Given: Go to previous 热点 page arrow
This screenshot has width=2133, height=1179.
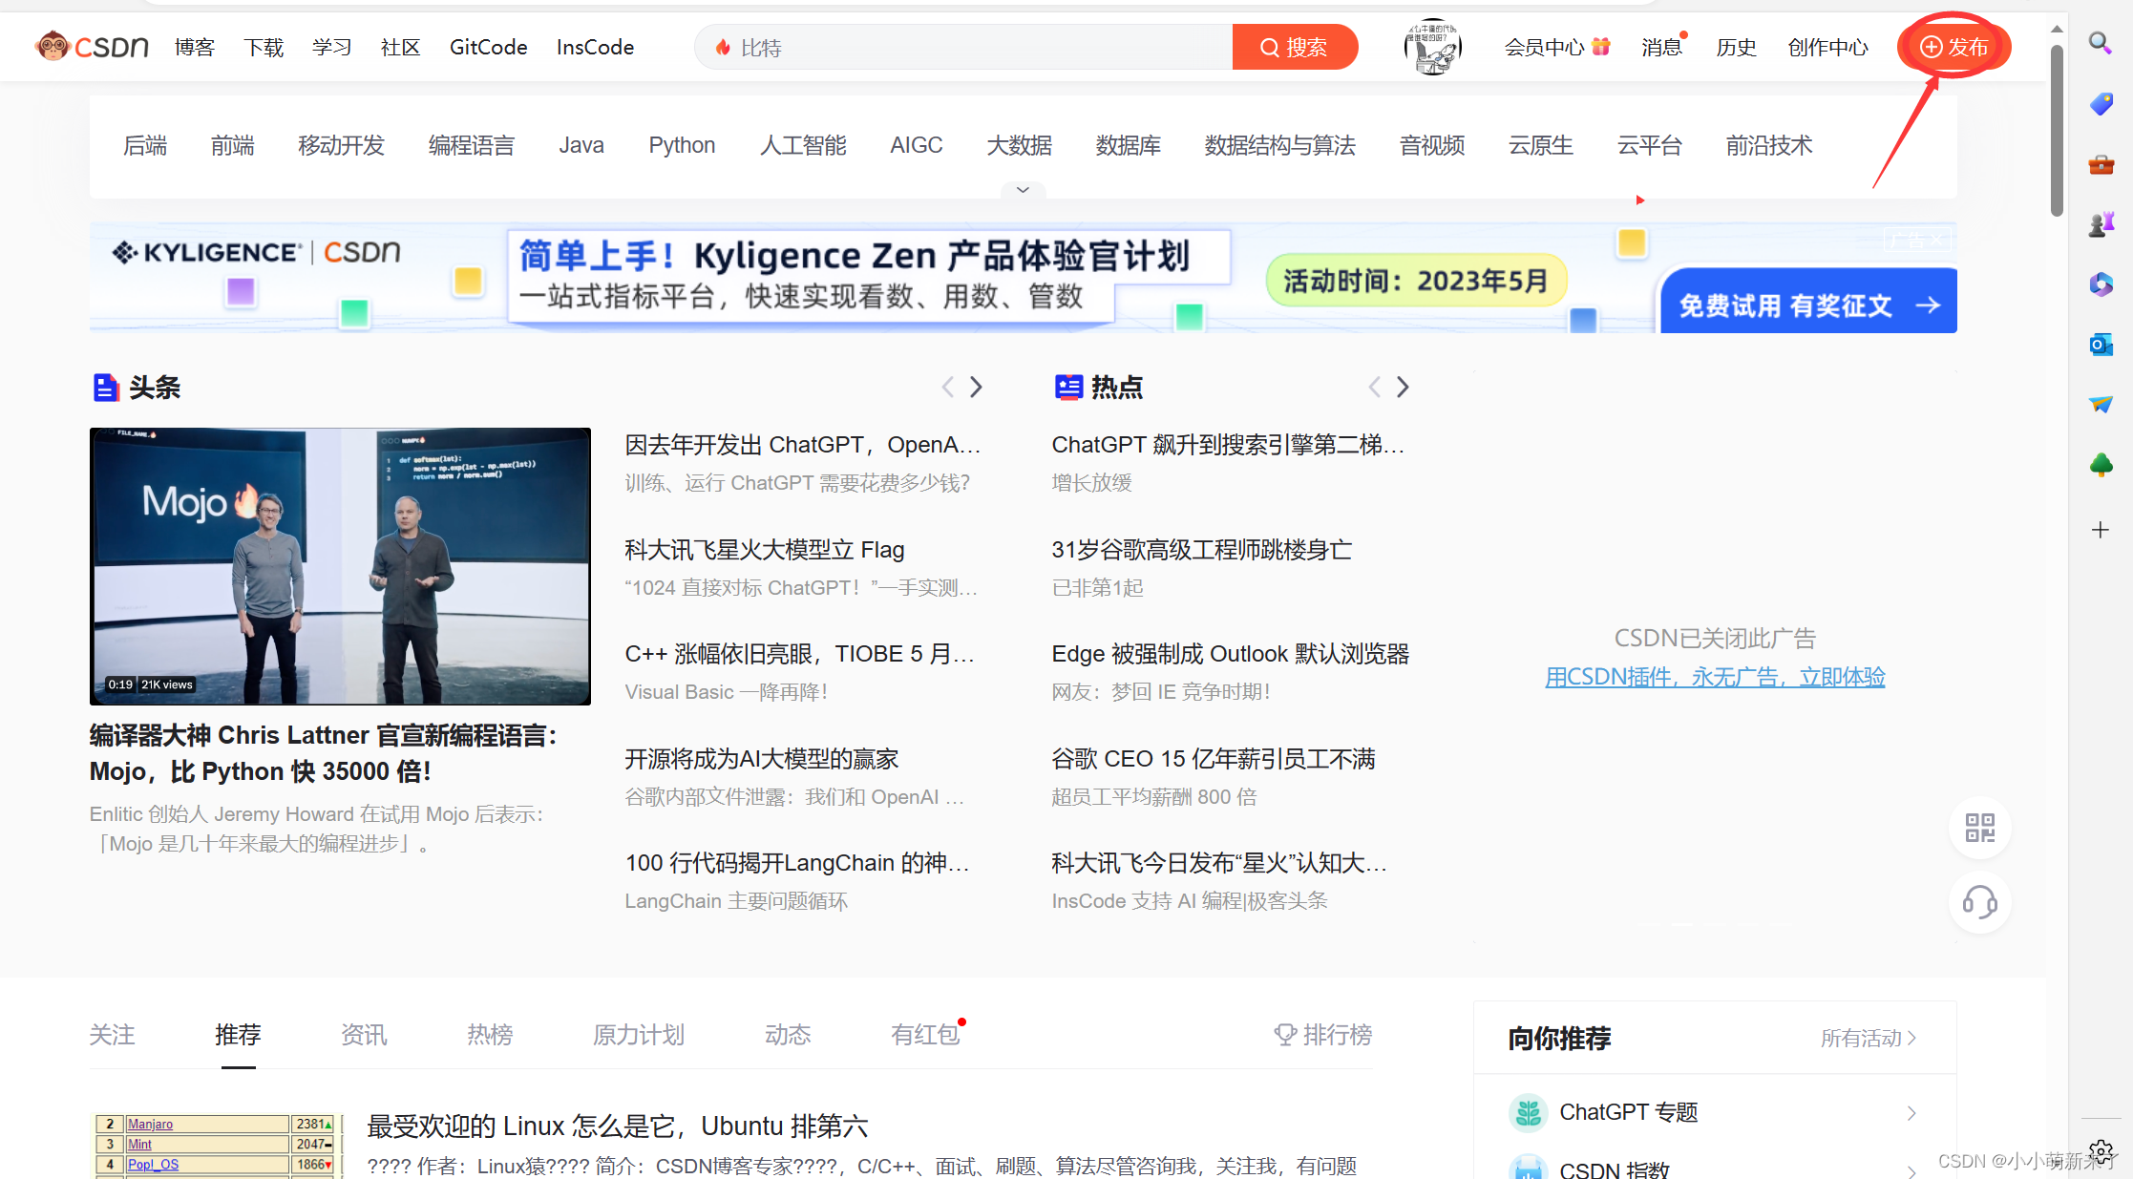Looking at the screenshot, I should [1374, 387].
